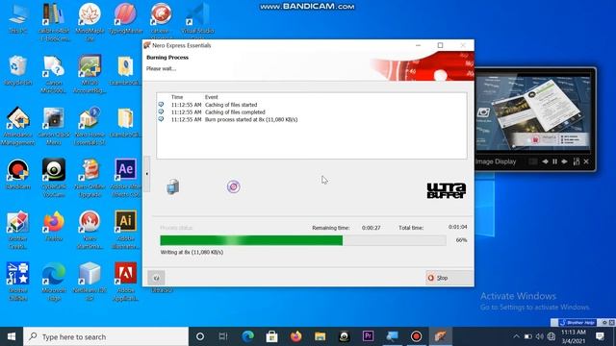
Task: Open the Bandicam desktop shortcut
Action: click(17, 174)
